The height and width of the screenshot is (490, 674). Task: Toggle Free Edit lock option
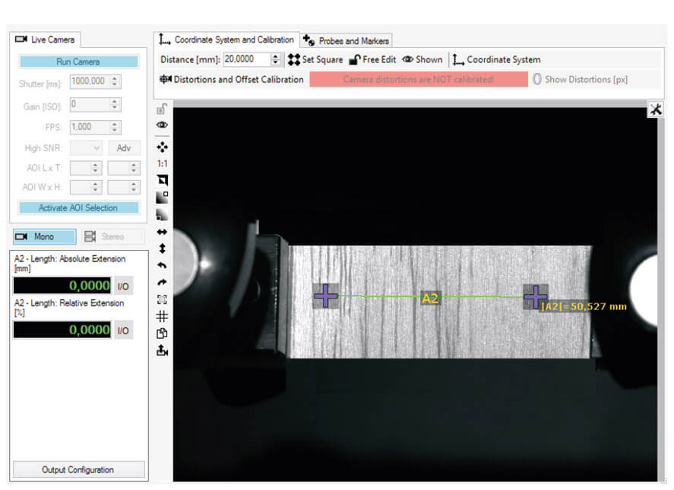372,60
